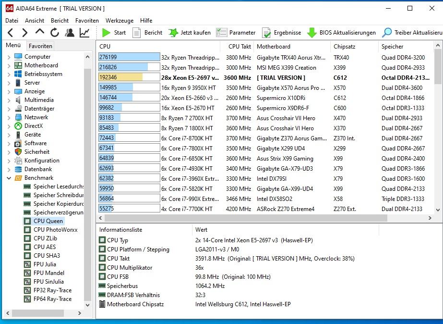Expand the Software tree node
Screen dimensions: 443x324
[x=9, y=143]
